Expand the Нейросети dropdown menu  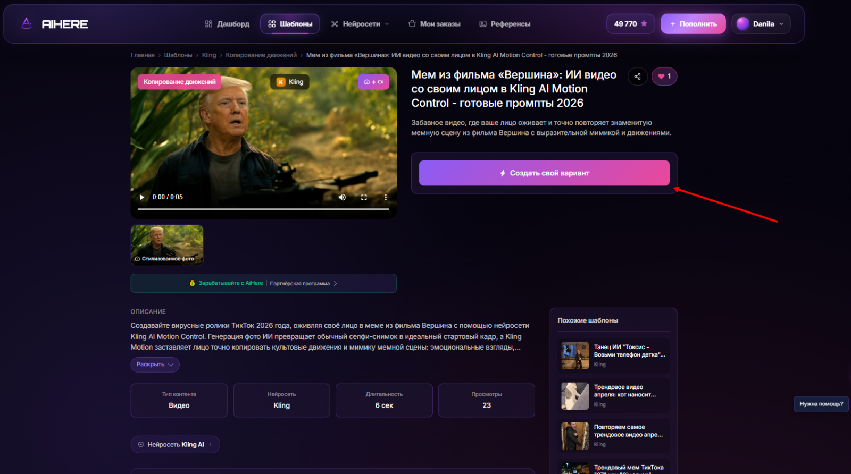[360, 24]
